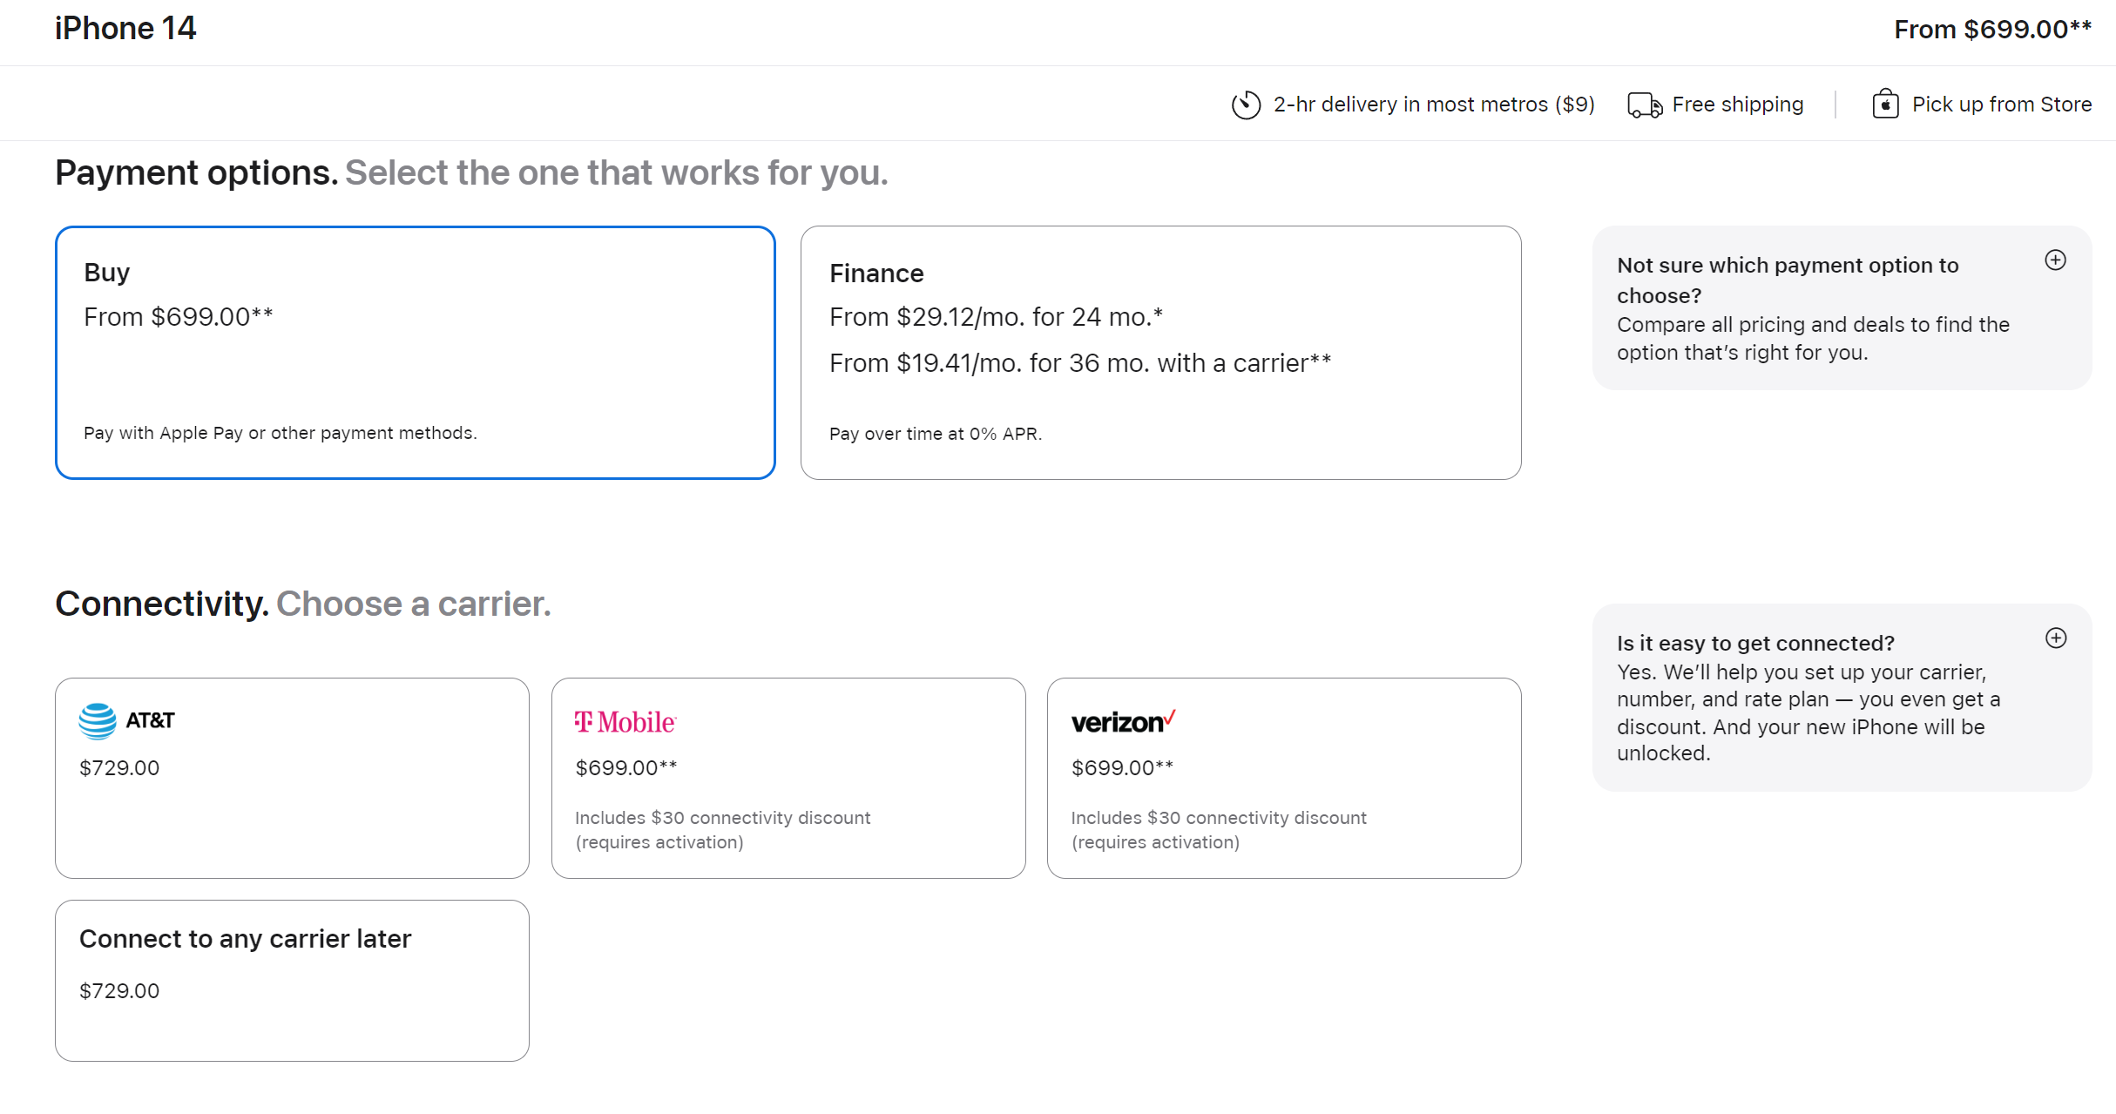The height and width of the screenshot is (1114, 2116).
Task: Click Pick up from Store text
Action: click(2002, 105)
